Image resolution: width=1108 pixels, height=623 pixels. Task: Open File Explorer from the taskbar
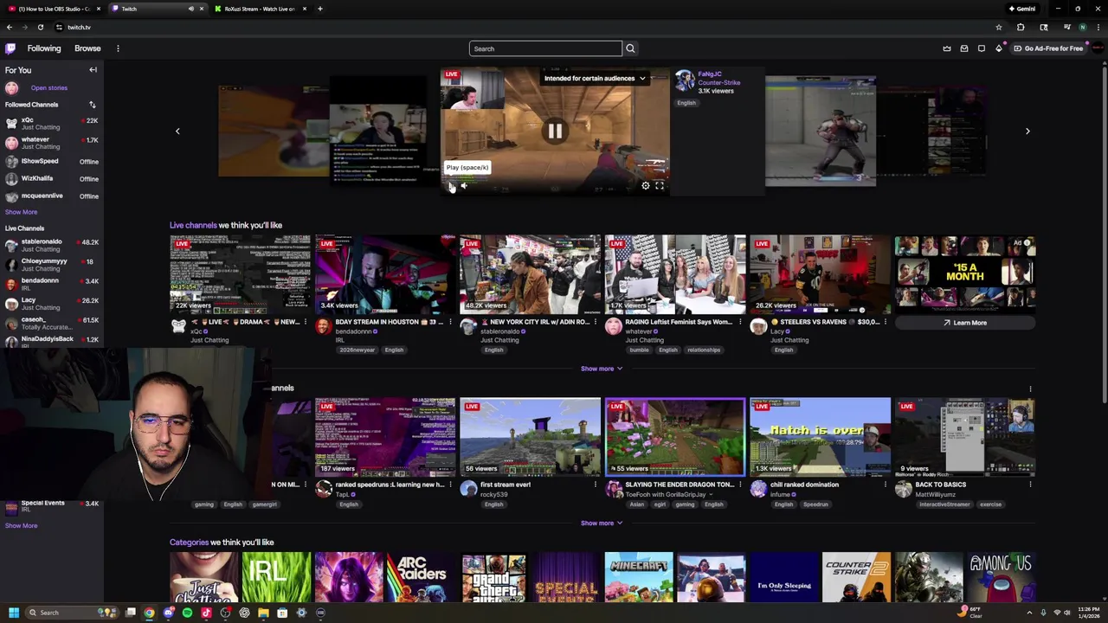click(x=263, y=613)
